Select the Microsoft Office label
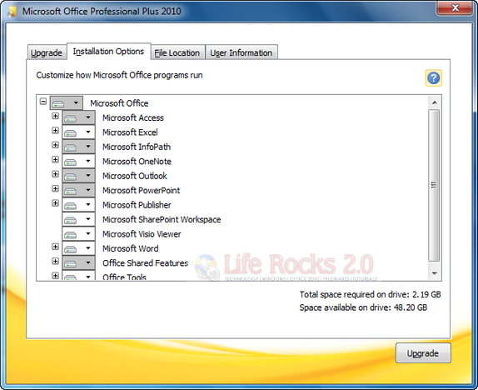Viewport: 478px width, 390px height. [x=119, y=103]
